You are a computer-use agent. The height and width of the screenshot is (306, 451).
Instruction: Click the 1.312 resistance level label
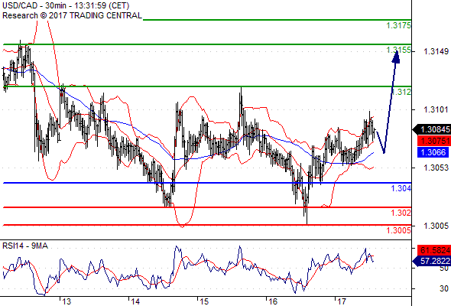tap(401, 92)
